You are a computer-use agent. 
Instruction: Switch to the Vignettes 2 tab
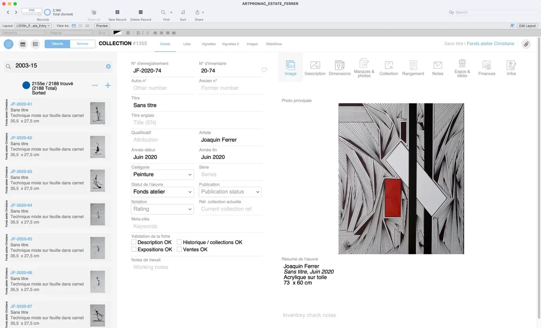tap(230, 44)
